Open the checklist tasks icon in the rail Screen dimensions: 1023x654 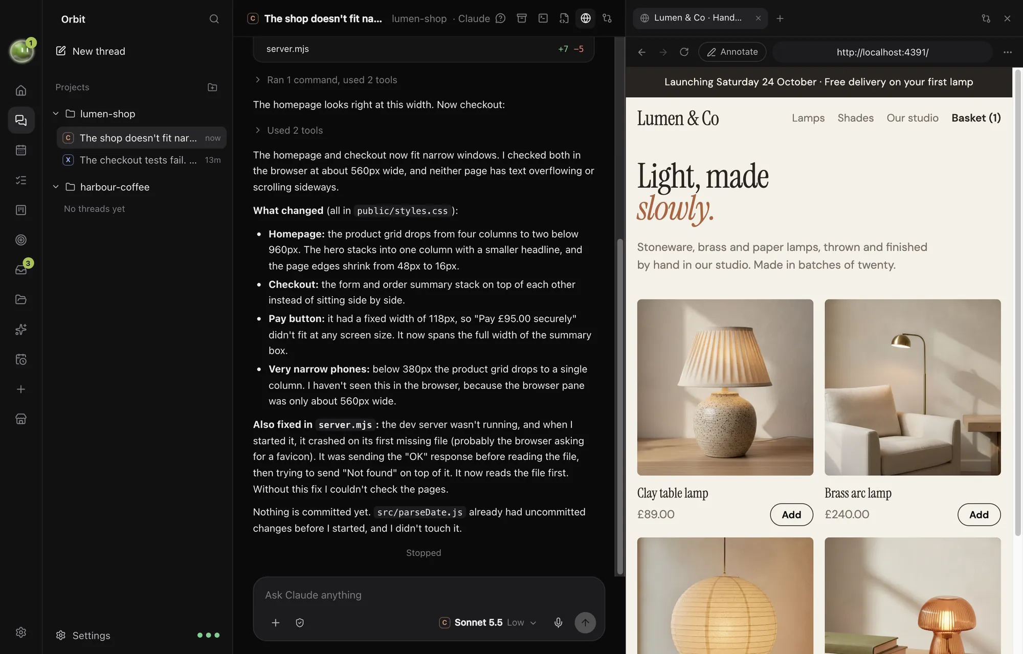pyautogui.click(x=21, y=180)
